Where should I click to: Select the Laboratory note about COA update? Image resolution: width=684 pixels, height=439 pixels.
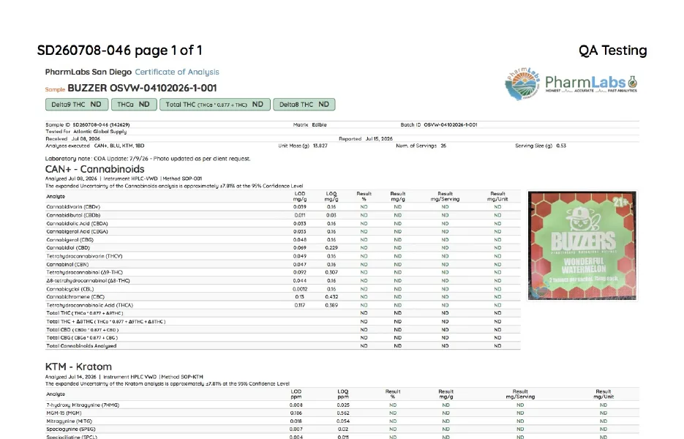(148, 159)
